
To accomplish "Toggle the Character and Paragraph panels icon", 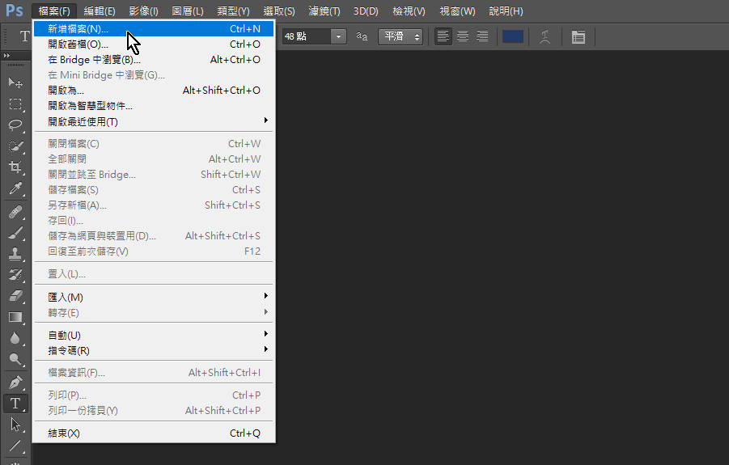I will click(579, 36).
